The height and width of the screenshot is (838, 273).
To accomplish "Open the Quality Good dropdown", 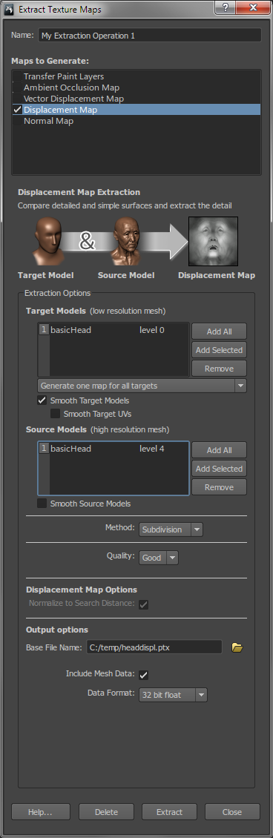I will (x=159, y=558).
